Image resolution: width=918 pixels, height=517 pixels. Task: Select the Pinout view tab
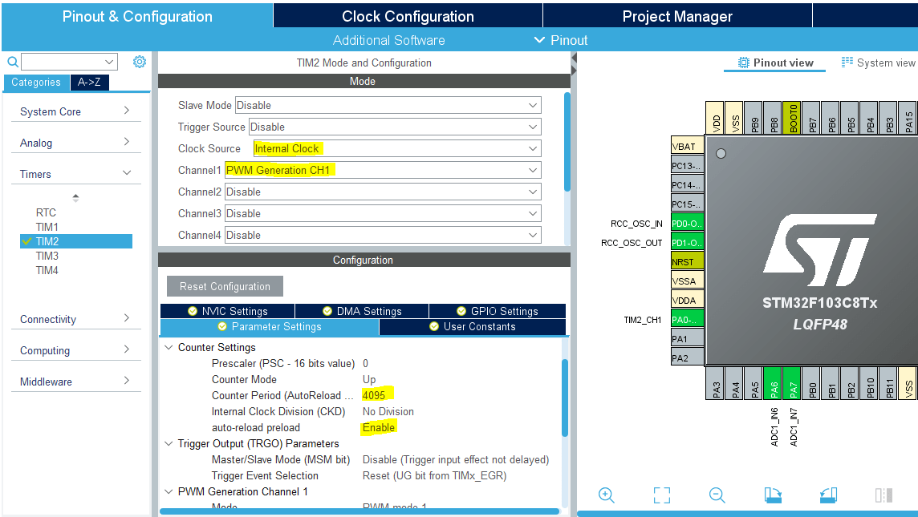click(x=775, y=63)
